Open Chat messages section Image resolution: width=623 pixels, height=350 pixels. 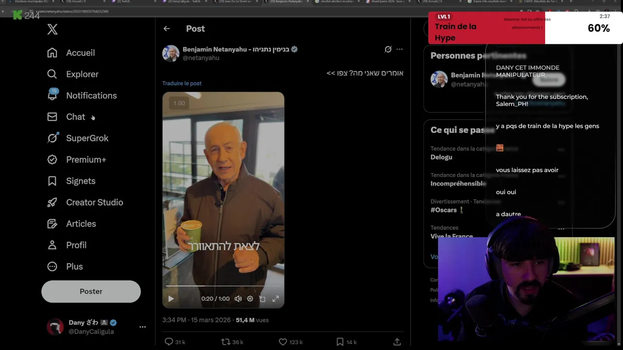(66, 117)
